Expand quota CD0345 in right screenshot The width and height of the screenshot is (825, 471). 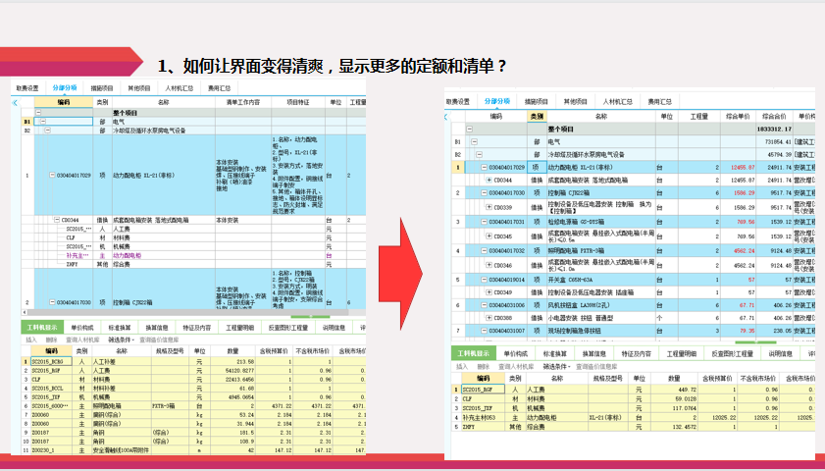(x=489, y=236)
